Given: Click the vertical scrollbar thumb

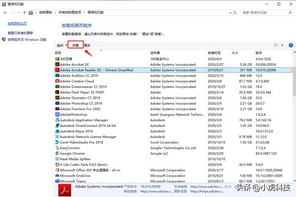Looking at the screenshot, I should 294,81.
